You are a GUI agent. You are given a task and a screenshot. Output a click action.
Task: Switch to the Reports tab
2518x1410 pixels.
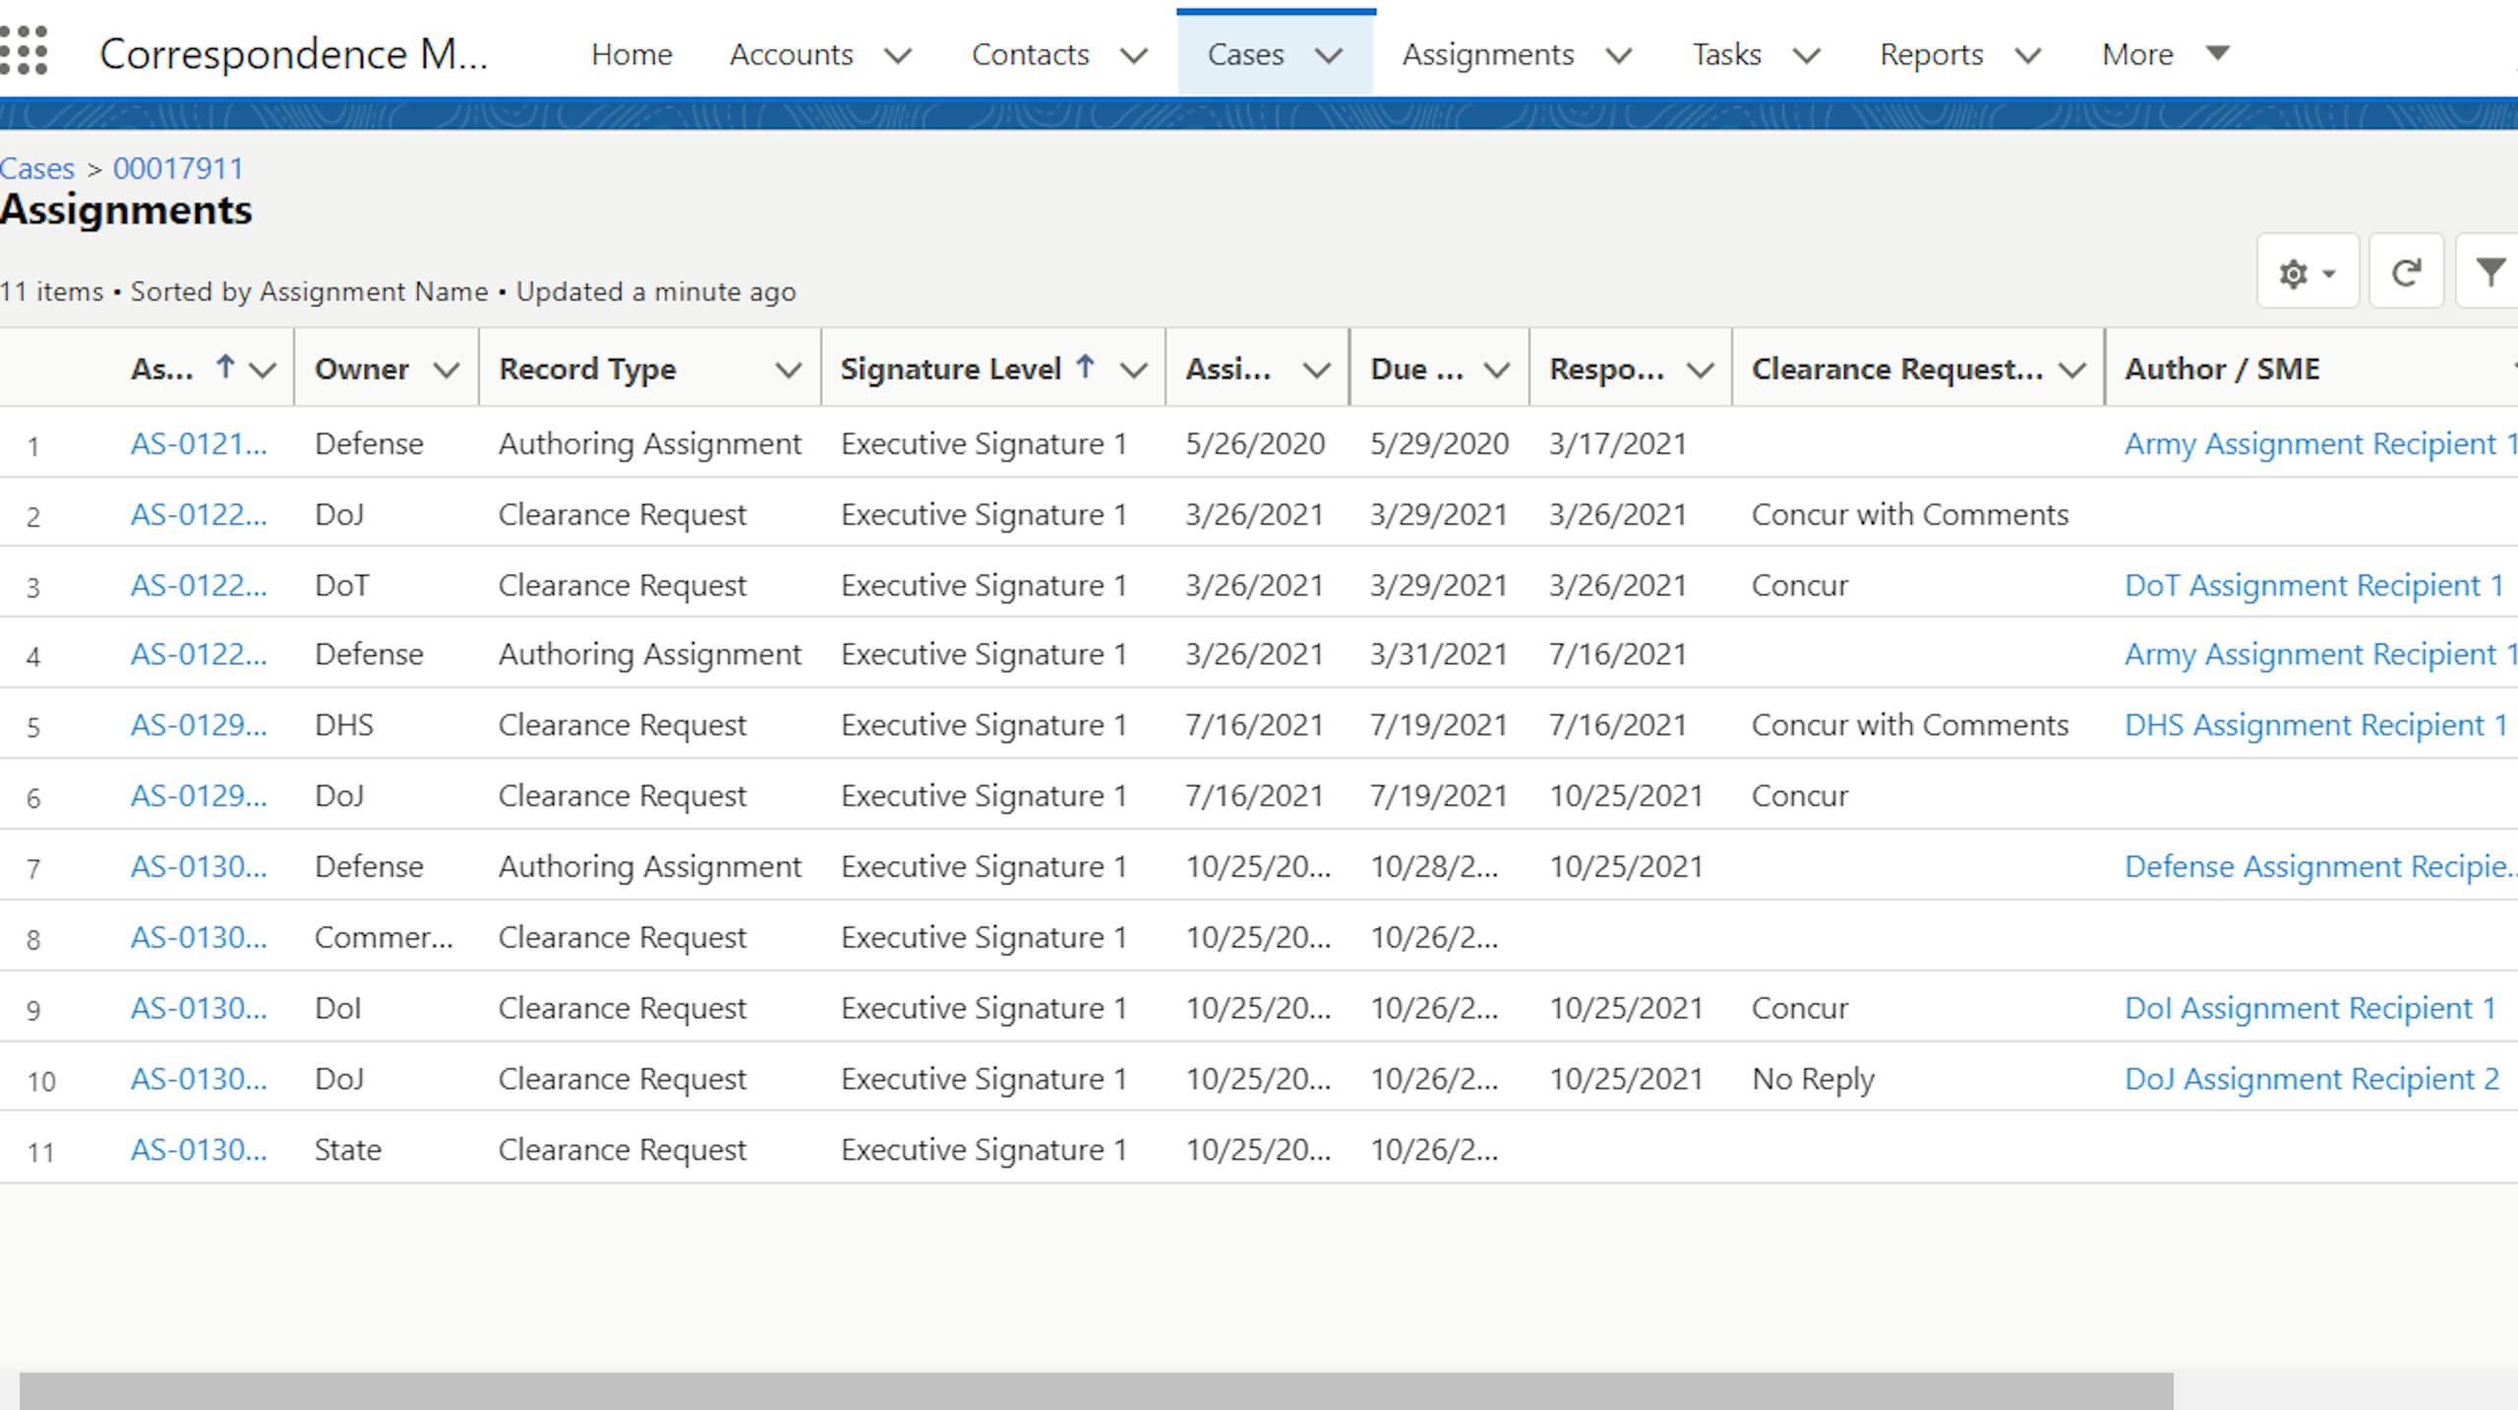(1930, 54)
